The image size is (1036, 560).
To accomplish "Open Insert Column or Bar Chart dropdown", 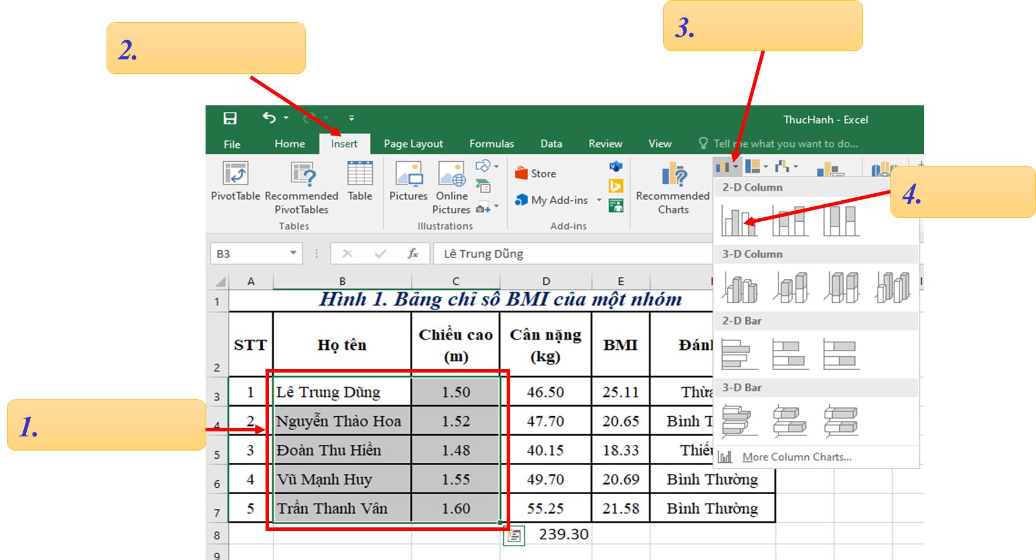I will 727,167.
